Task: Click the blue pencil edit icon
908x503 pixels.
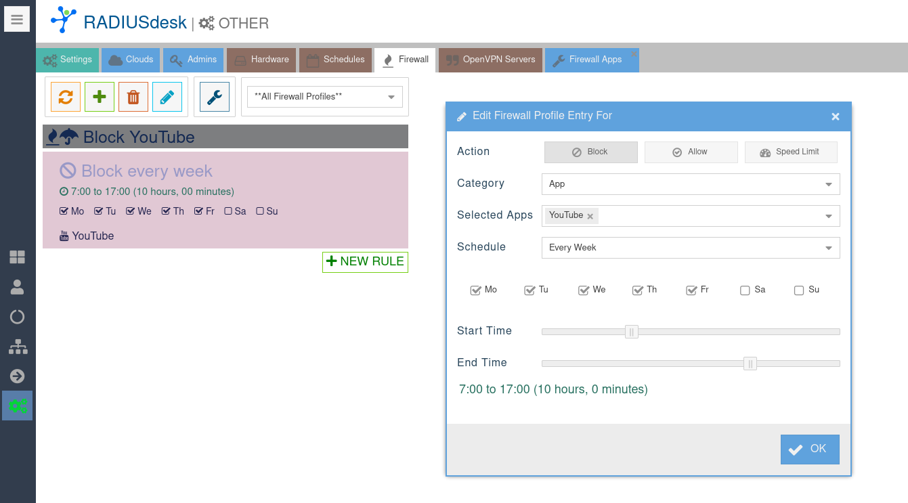Action: click(167, 97)
